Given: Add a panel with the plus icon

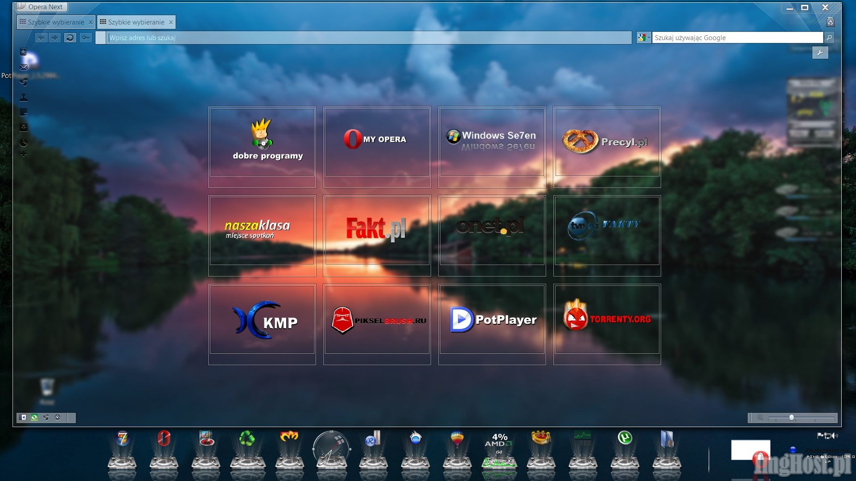Looking at the screenshot, I should [24, 155].
